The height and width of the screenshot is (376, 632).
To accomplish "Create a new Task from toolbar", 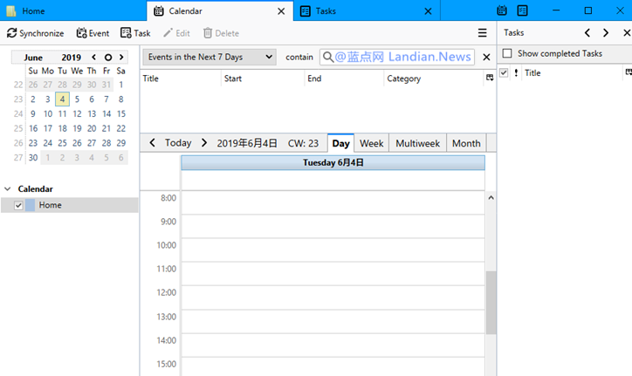I will pyautogui.click(x=127, y=33).
